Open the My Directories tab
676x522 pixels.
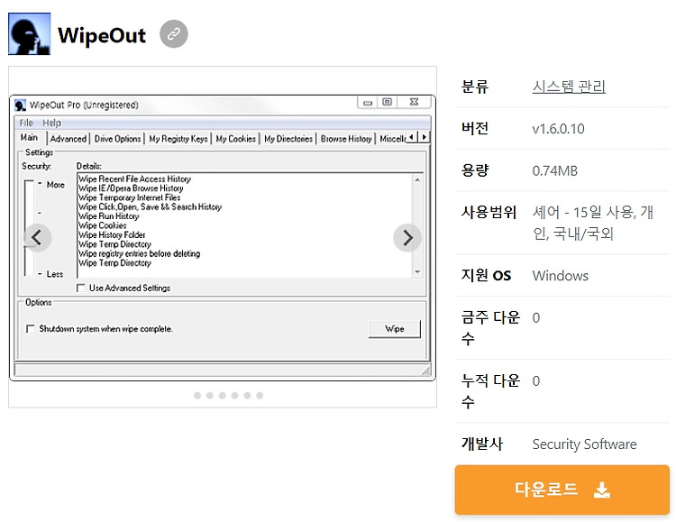point(288,139)
